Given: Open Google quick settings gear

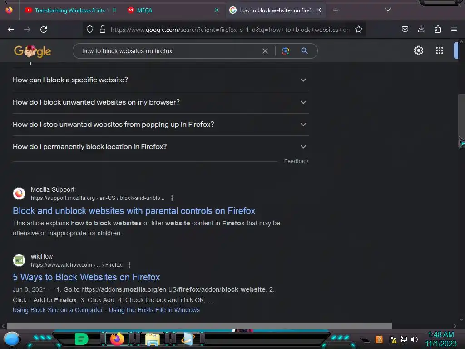Looking at the screenshot, I should pos(418,50).
